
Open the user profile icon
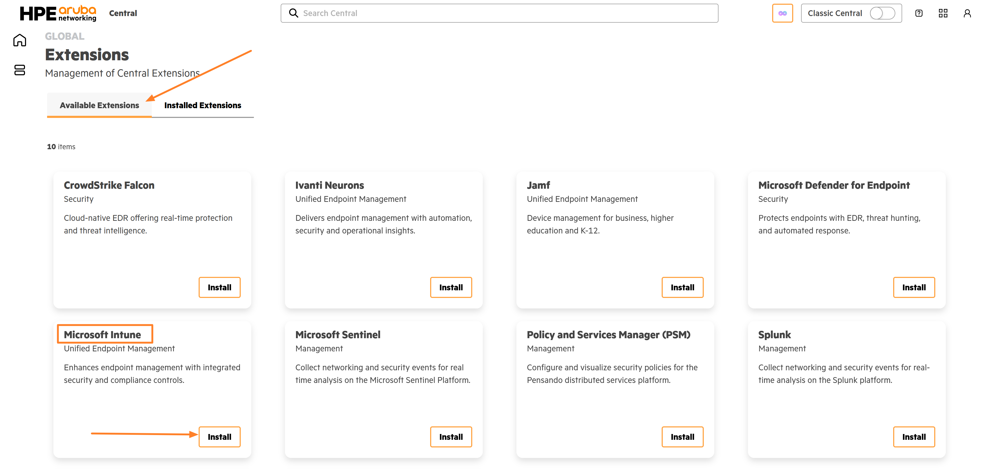[x=967, y=13]
